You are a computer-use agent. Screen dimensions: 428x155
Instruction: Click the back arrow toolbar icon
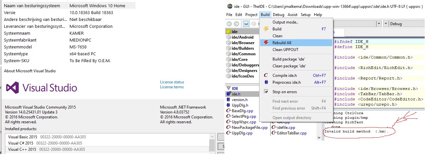(x=229, y=24)
